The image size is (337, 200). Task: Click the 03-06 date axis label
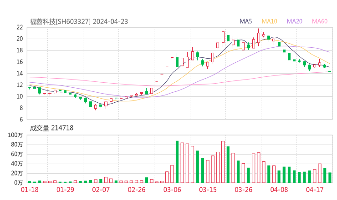(x=172, y=190)
